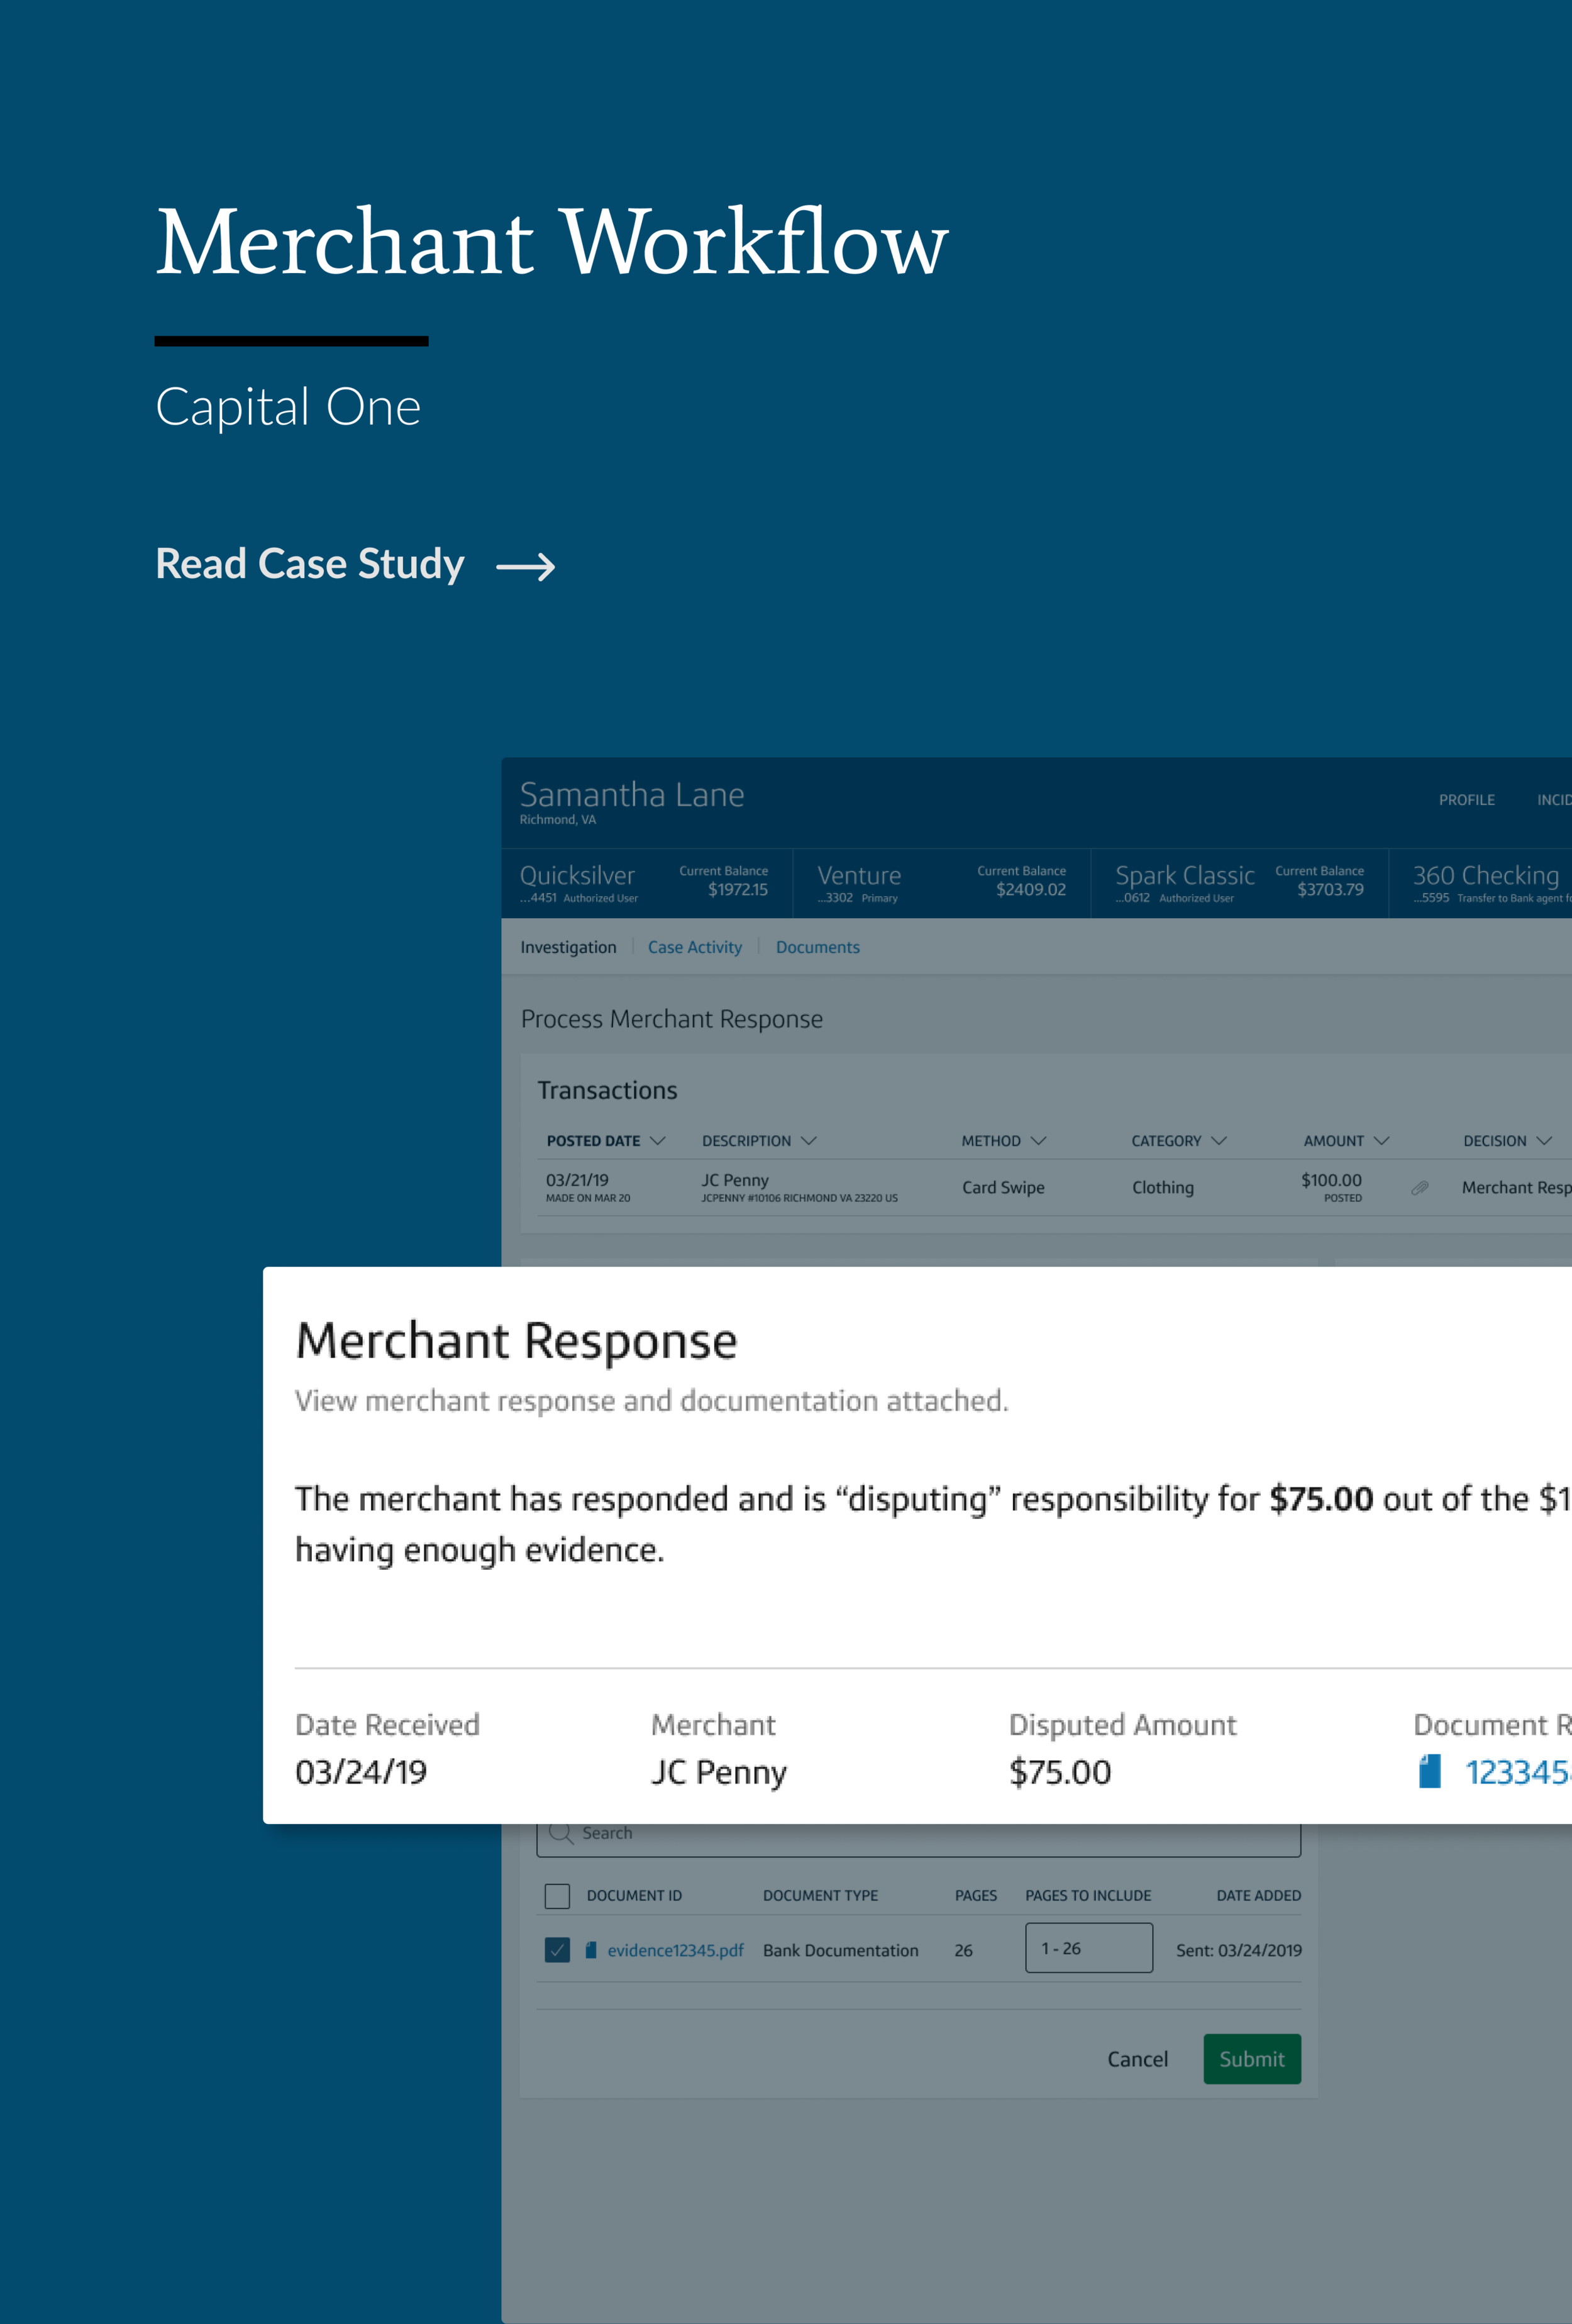Click the Spark Classic balance $3703.79
The height and width of the screenshot is (2324, 1572).
[x=1330, y=890]
